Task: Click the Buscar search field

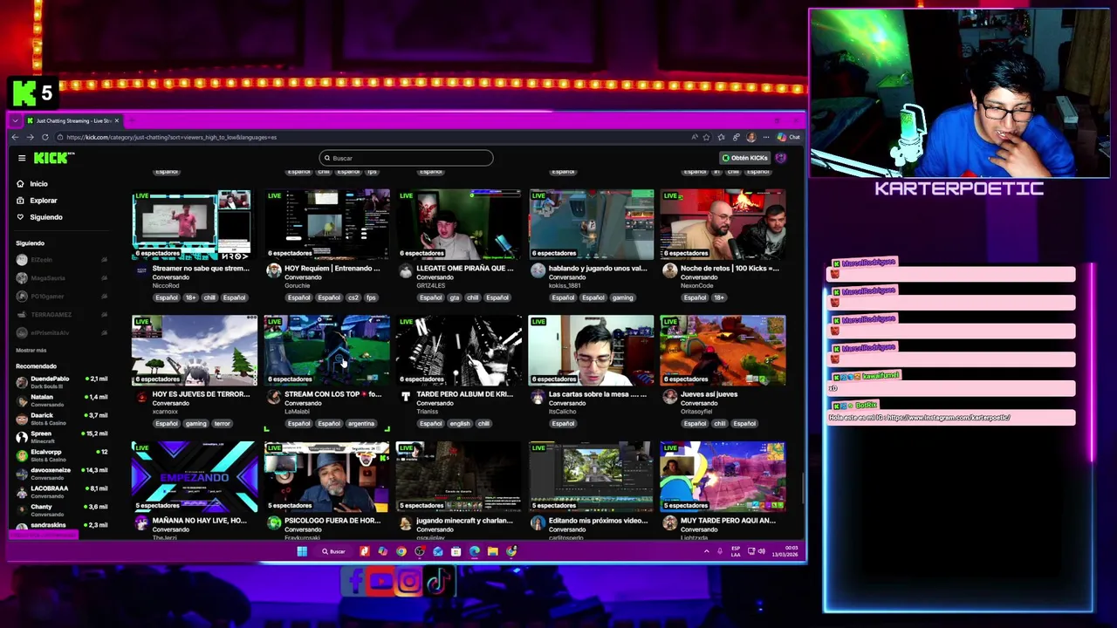Action: click(406, 158)
